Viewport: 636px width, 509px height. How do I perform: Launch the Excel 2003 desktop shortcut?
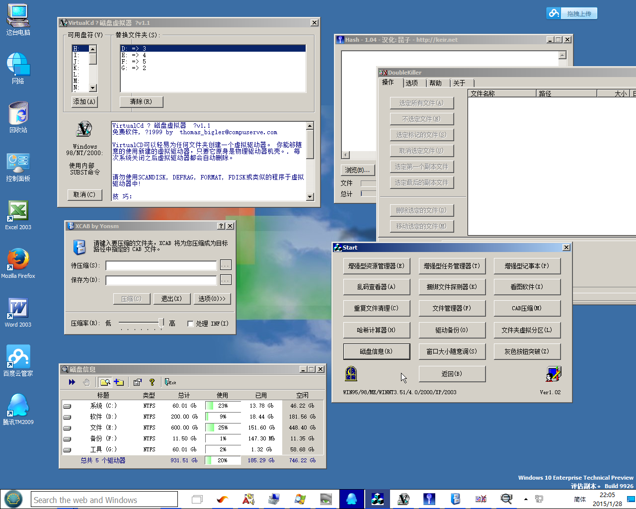(x=18, y=215)
